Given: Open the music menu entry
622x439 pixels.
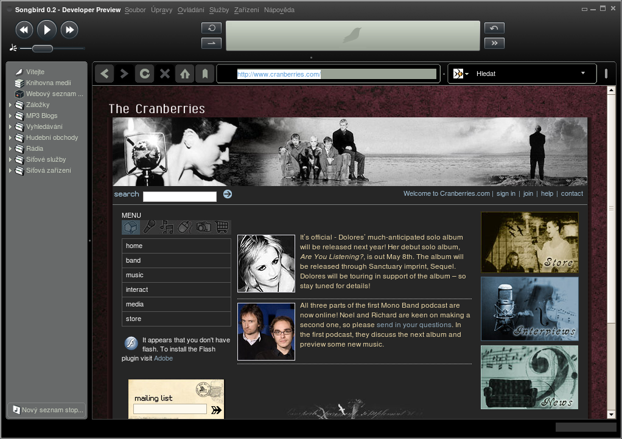Looking at the screenshot, I should click(176, 275).
